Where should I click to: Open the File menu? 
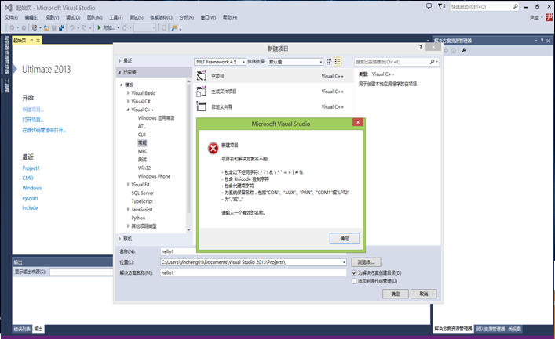pos(11,17)
